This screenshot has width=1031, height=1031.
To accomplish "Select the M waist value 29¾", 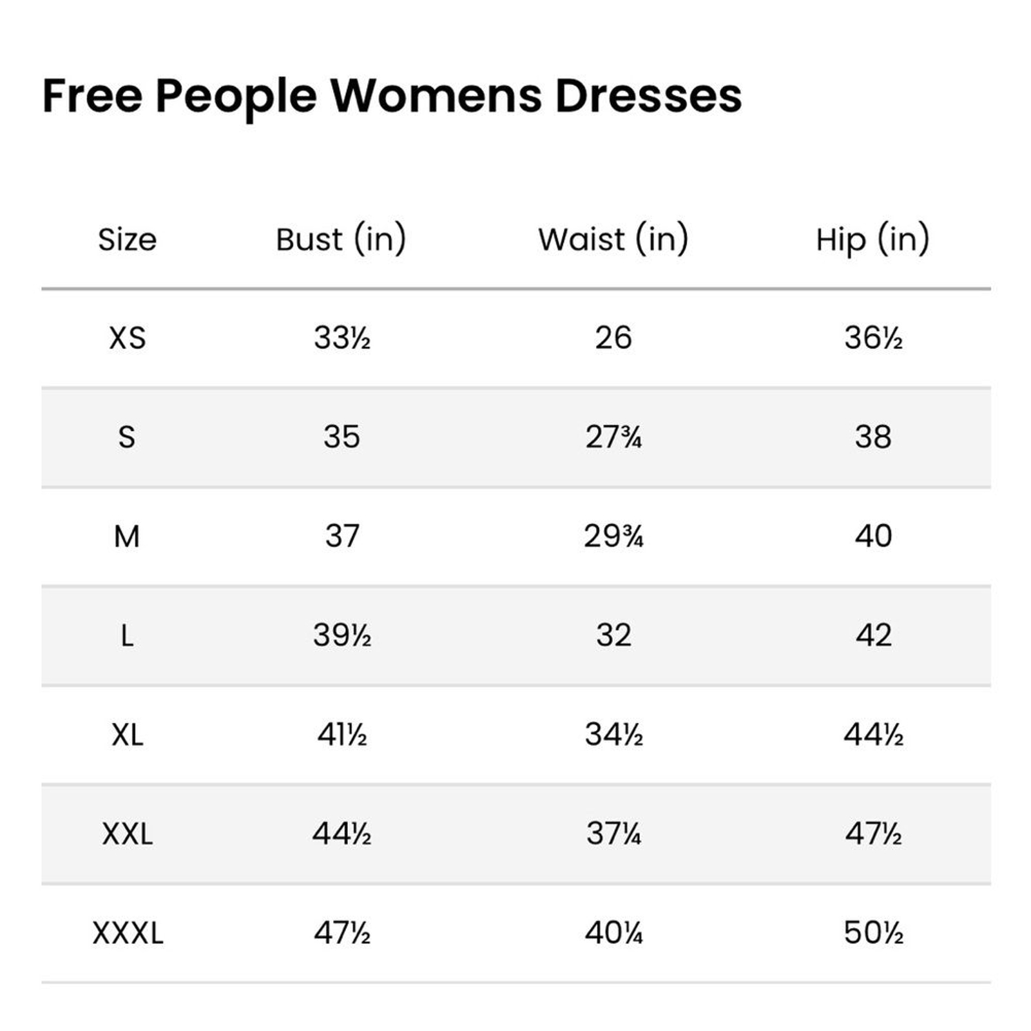I will [613, 537].
